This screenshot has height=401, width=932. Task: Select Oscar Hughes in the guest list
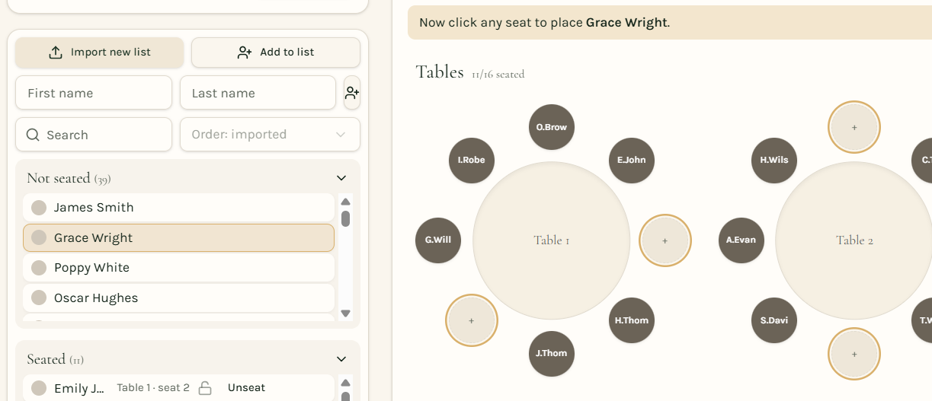tap(178, 298)
